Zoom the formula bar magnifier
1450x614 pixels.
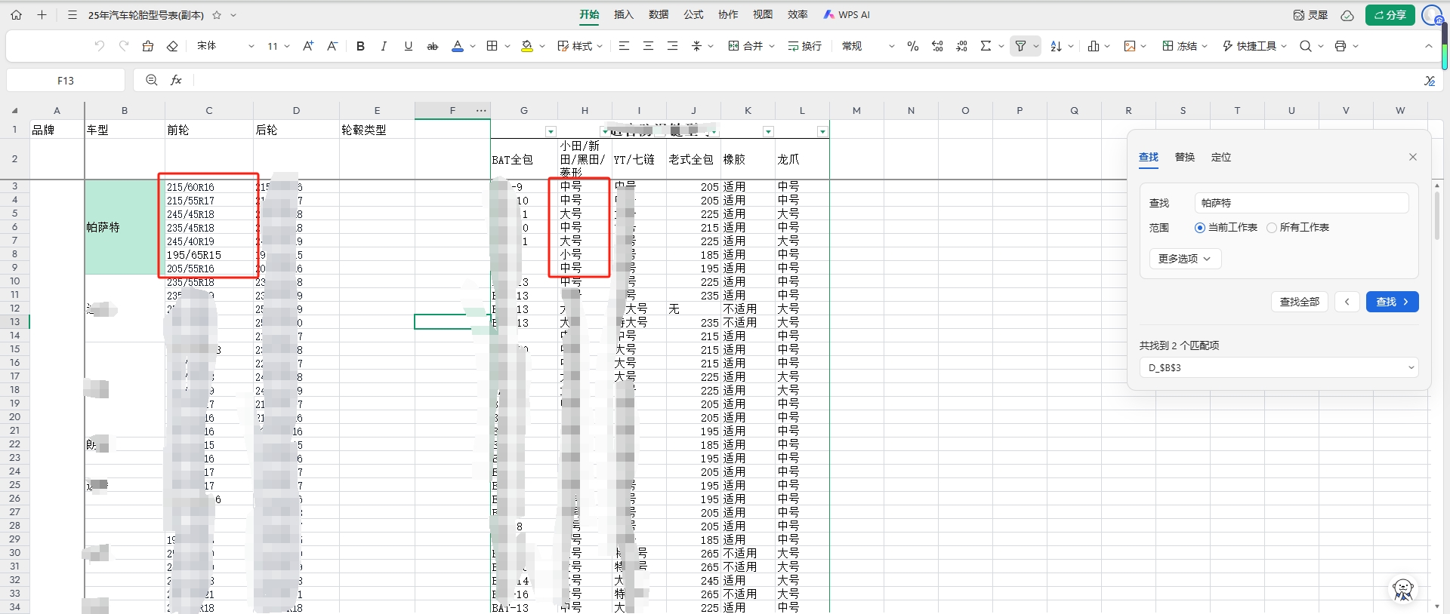pos(152,80)
